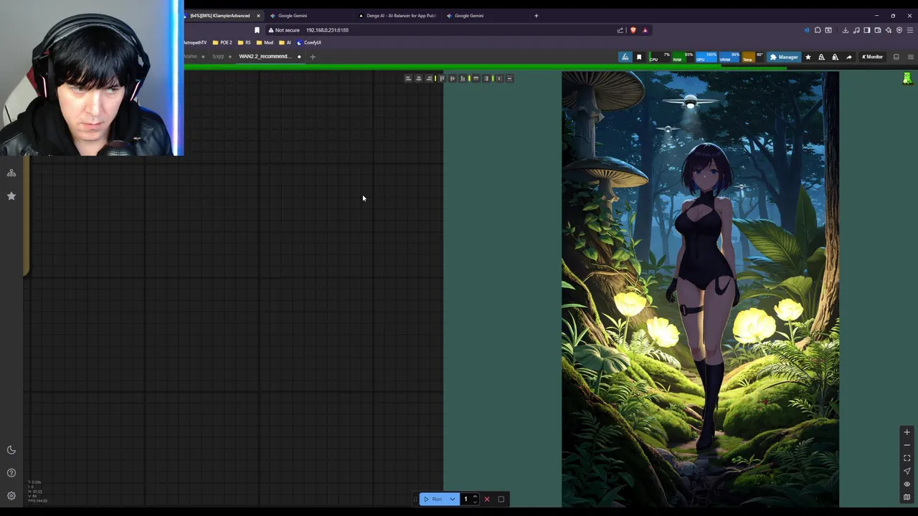
Task: Open the ComfyUI hamburger menu
Action: [x=911, y=57]
